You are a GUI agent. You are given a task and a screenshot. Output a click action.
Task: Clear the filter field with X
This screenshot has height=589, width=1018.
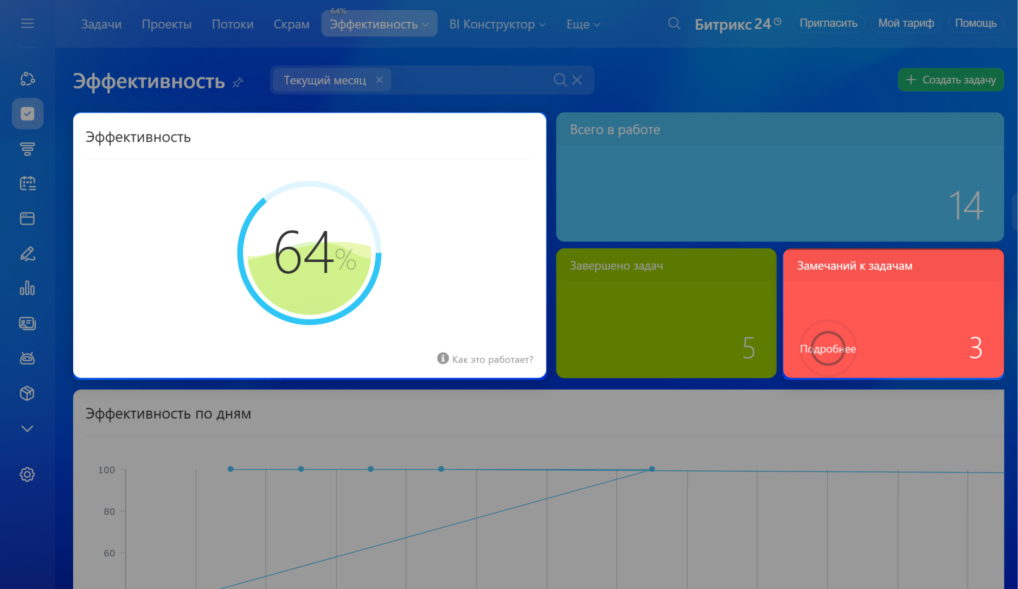coord(577,80)
